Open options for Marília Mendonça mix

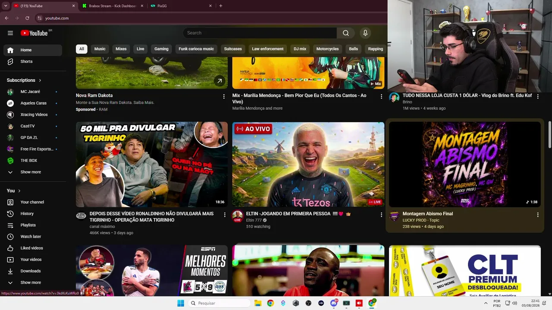(381, 96)
